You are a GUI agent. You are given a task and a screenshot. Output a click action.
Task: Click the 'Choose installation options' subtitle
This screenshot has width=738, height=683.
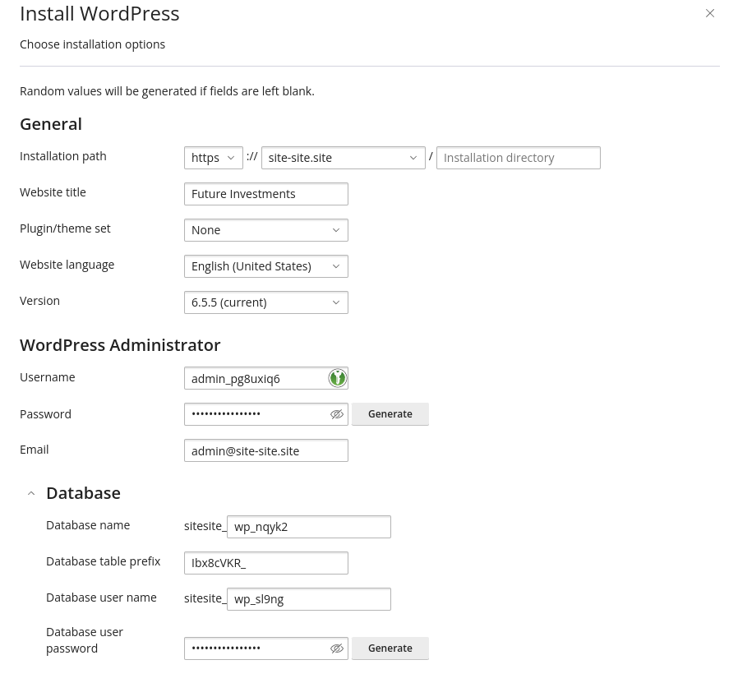coord(92,44)
